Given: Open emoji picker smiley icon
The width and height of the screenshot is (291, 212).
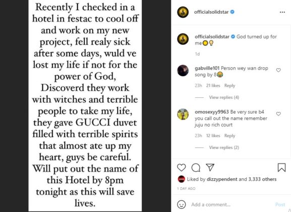Looking at the screenshot, I should [182, 204].
